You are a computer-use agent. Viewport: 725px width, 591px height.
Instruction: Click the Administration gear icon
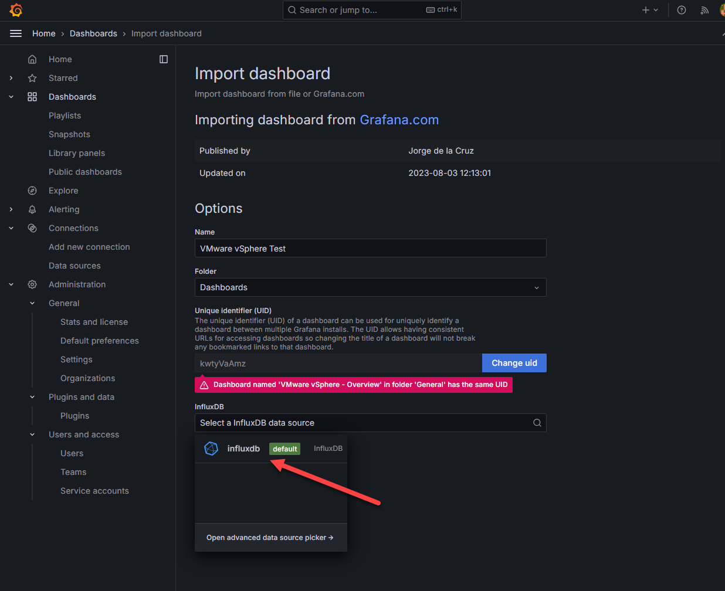32,284
